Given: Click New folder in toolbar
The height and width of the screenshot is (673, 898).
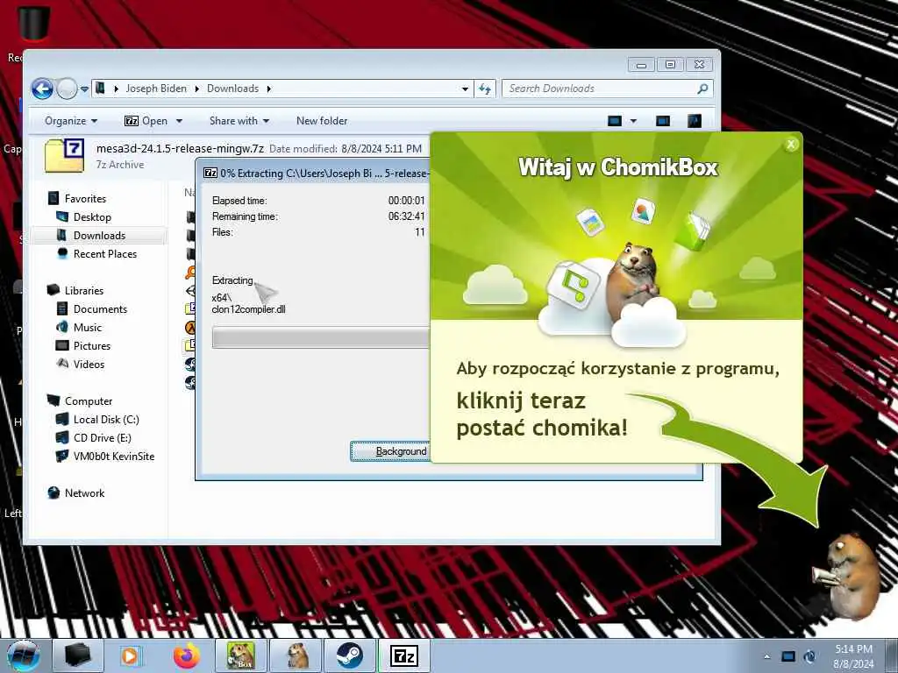Looking at the screenshot, I should 322,121.
